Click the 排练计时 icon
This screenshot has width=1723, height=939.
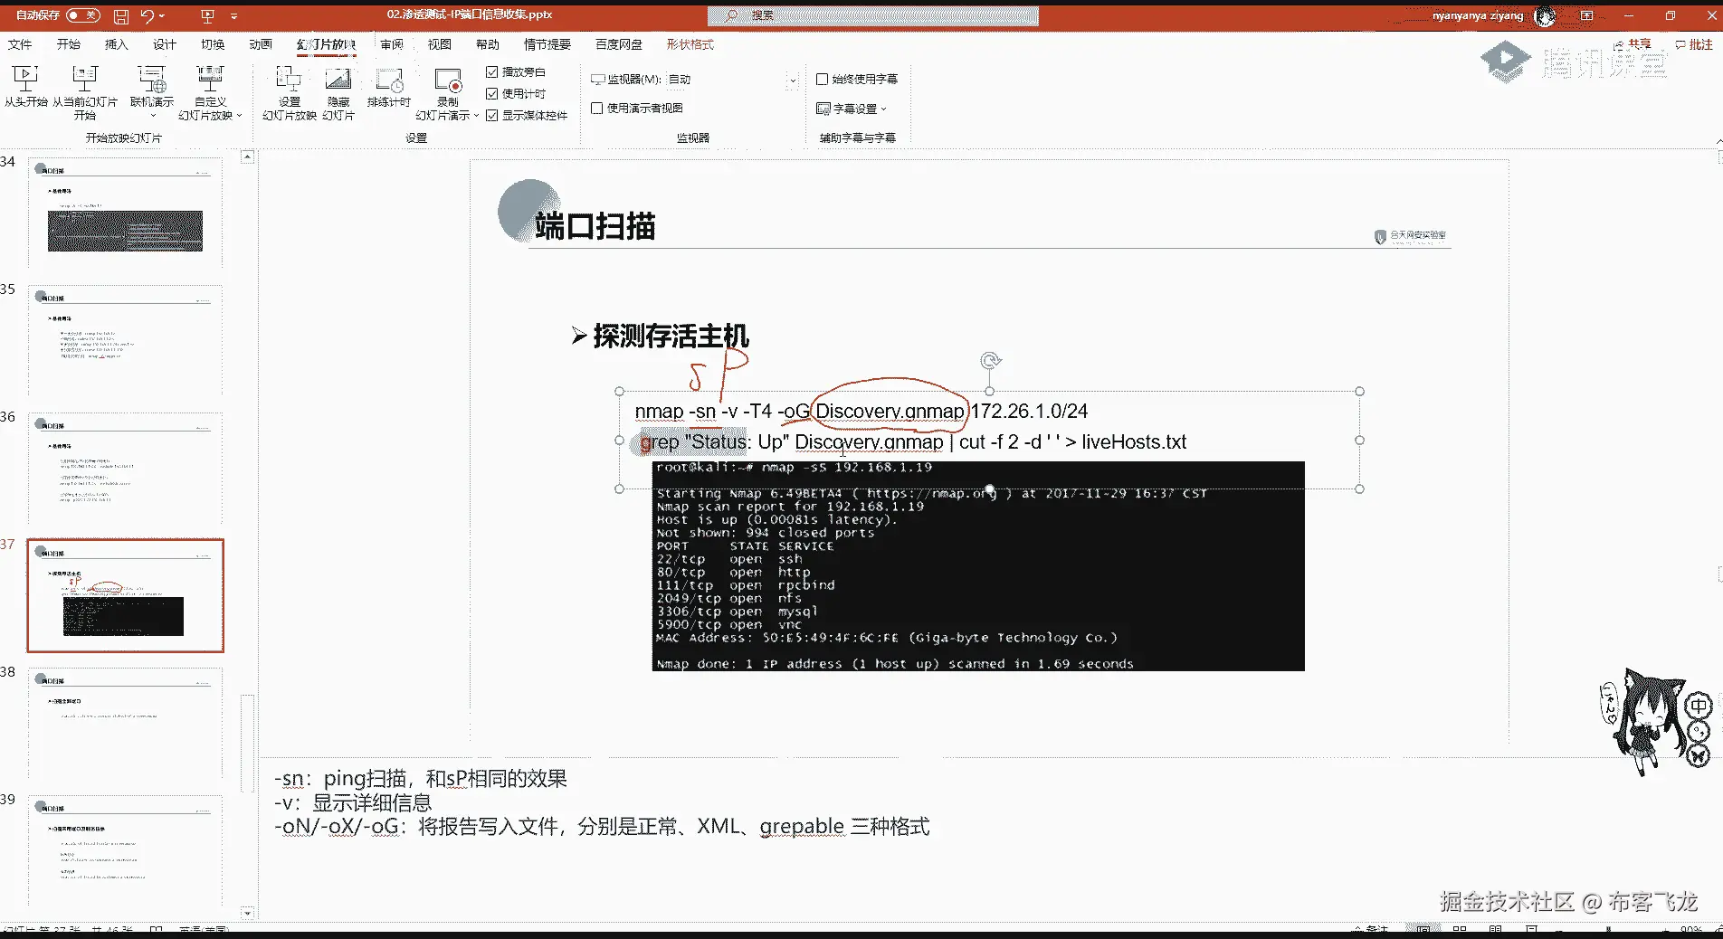[389, 80]
